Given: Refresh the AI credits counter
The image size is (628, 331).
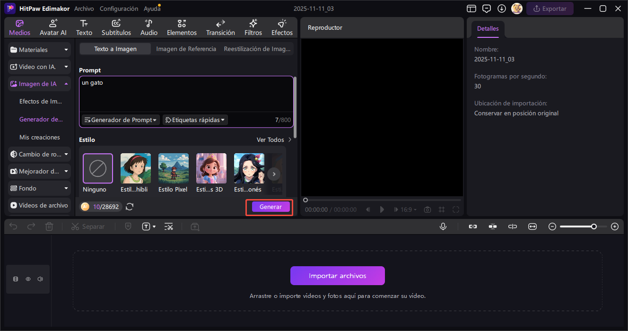Looking at the screenshot, I should [130, 207].
